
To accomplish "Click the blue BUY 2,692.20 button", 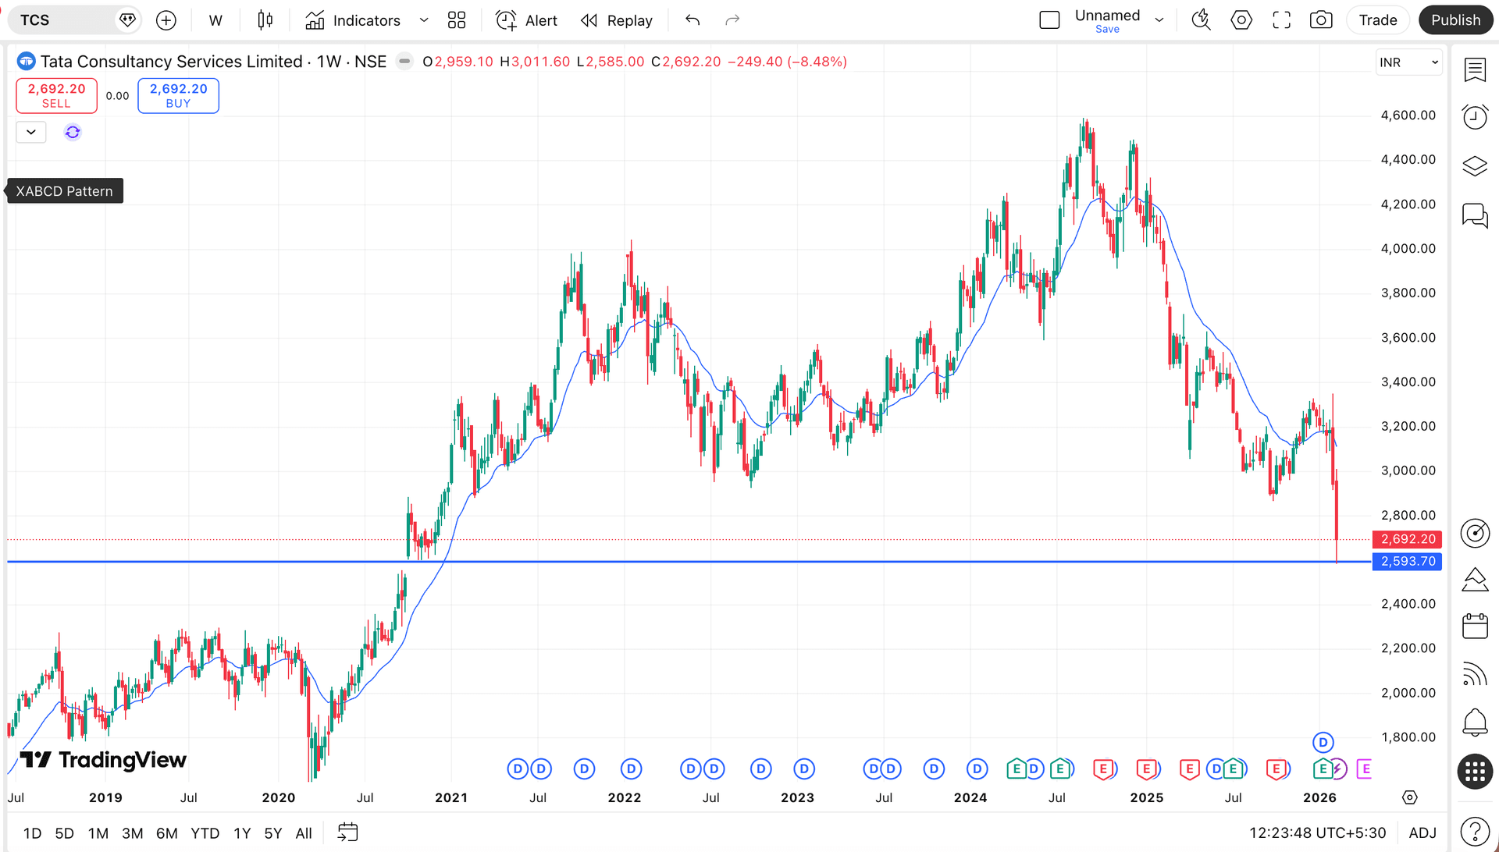I will [178, 96].
